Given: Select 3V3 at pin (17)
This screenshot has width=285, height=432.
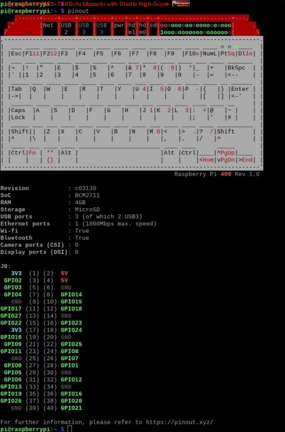Looking at the screenshot, I should [x=16, y=330].
